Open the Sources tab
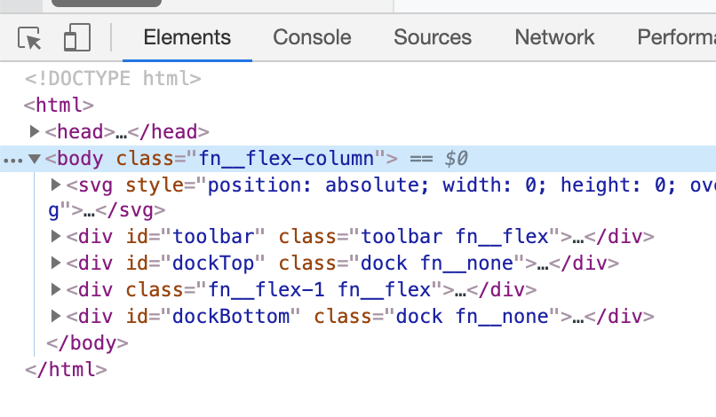The width and height of the screenshot is (716, 417). pos(433,38)
